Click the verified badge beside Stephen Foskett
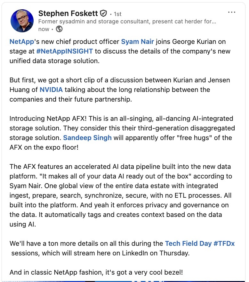 pos(103,13)
